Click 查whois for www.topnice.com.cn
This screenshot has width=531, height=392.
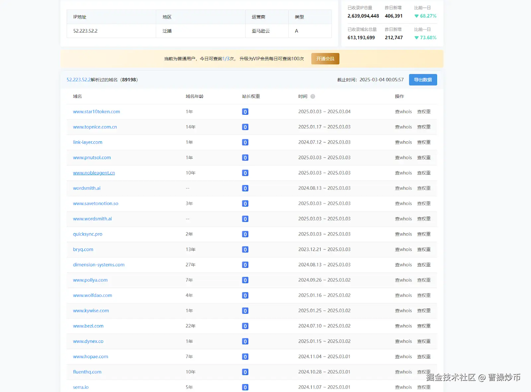(403, 127)
